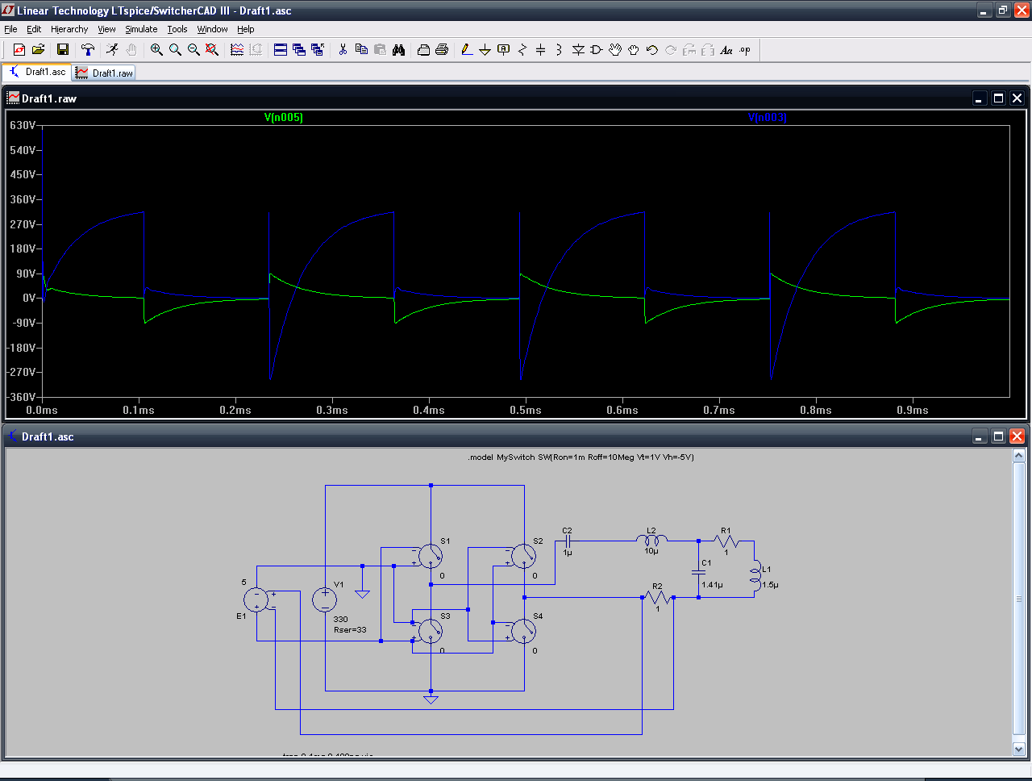Image resolution: width=1032 pixels, height=781 pixels.
Task: Place a Resistor from the toolbar
Action: coord(522,50)
